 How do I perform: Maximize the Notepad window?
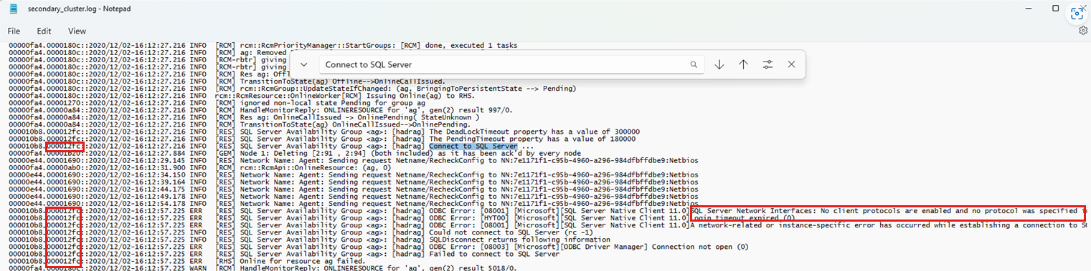click(x=1055, y=8)
